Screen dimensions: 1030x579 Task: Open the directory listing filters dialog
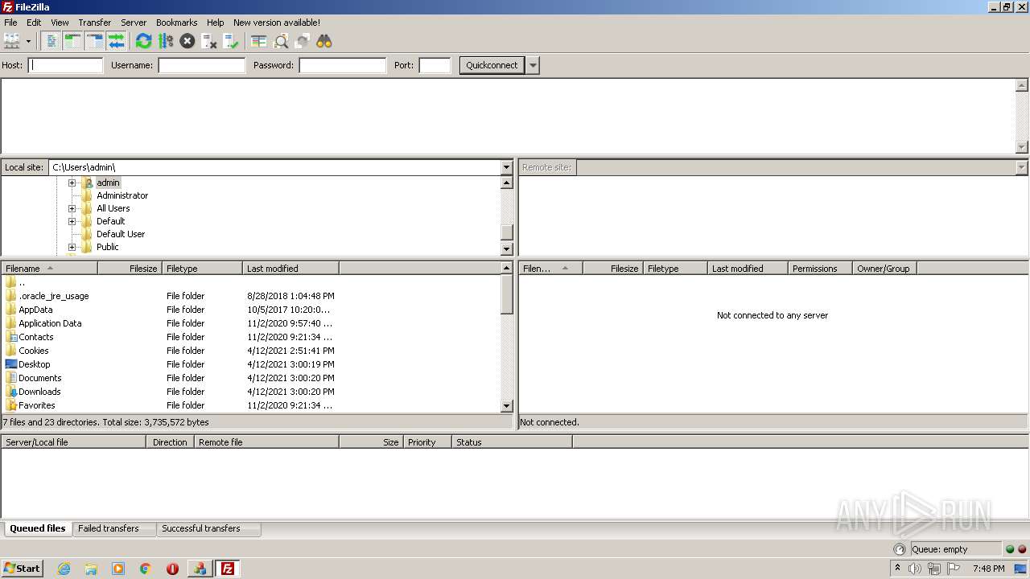point(258,41)
